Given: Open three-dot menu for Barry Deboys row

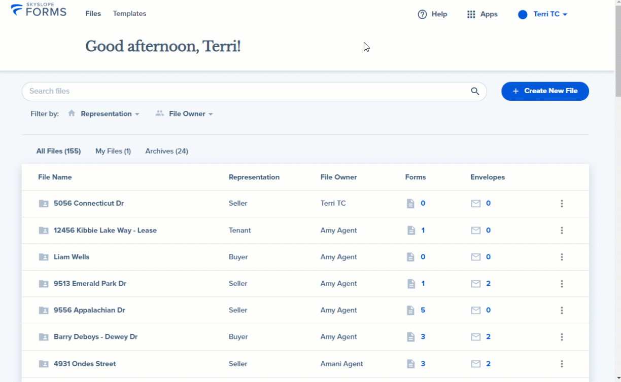Looking at the screenshot, I should click(x=562, y=337).
